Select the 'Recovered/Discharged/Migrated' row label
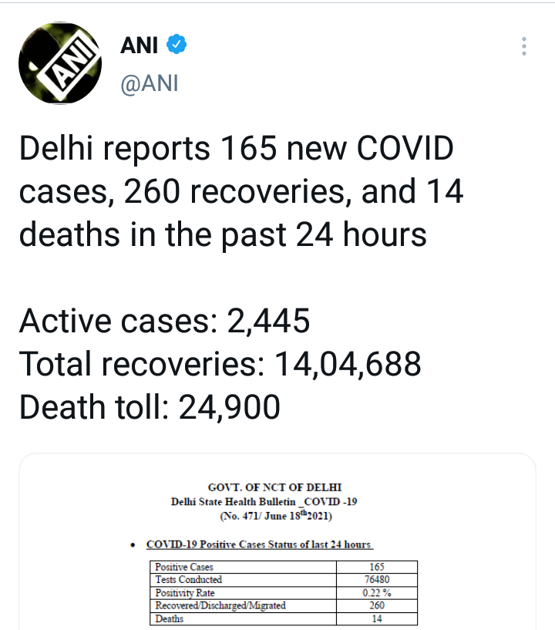 [x=220, y=606]
